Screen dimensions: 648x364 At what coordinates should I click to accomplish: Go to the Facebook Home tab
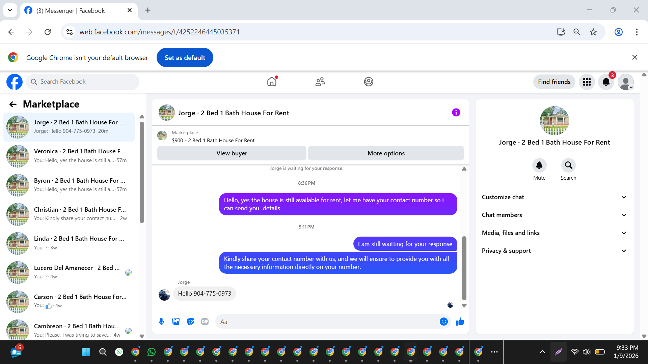(x=272, y=82)
